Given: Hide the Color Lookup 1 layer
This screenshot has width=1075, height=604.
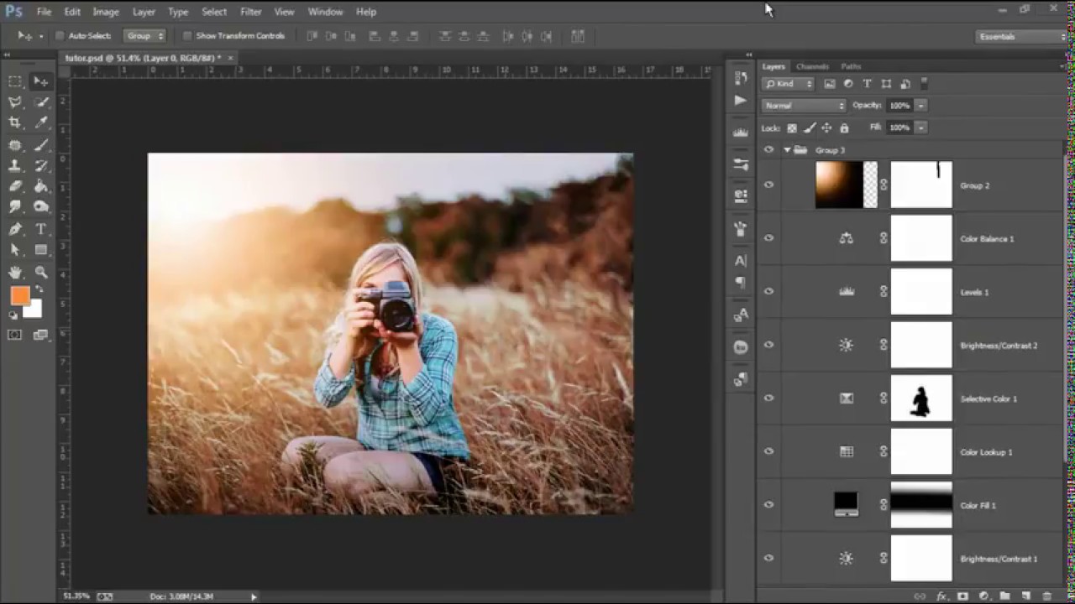Looking at the screenshot, I should 768,451.
